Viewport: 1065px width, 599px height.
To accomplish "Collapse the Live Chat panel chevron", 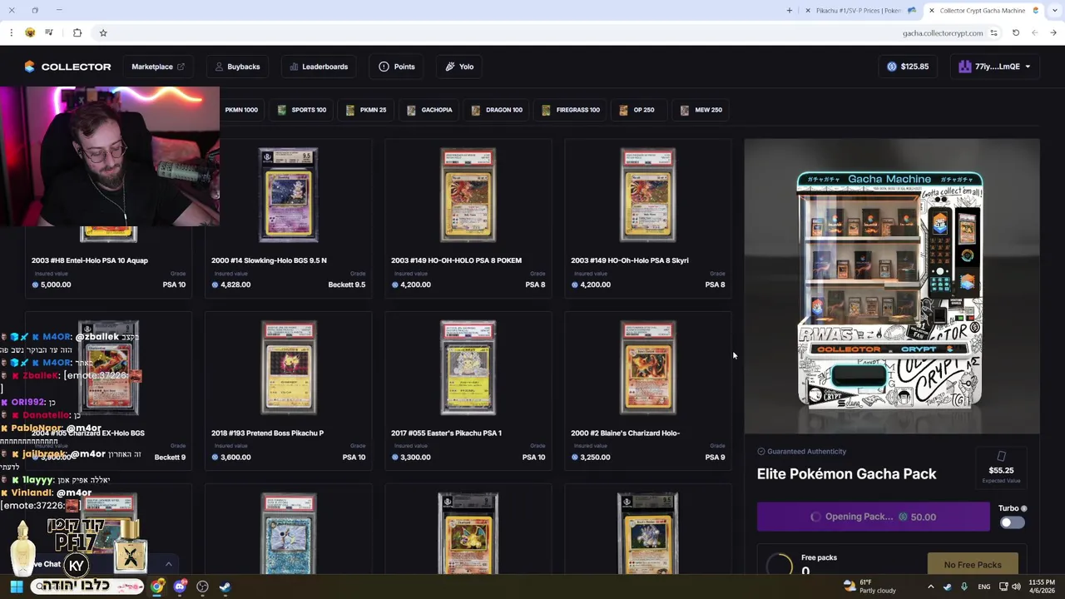I will pyautogui.click(x=168, y=564).
